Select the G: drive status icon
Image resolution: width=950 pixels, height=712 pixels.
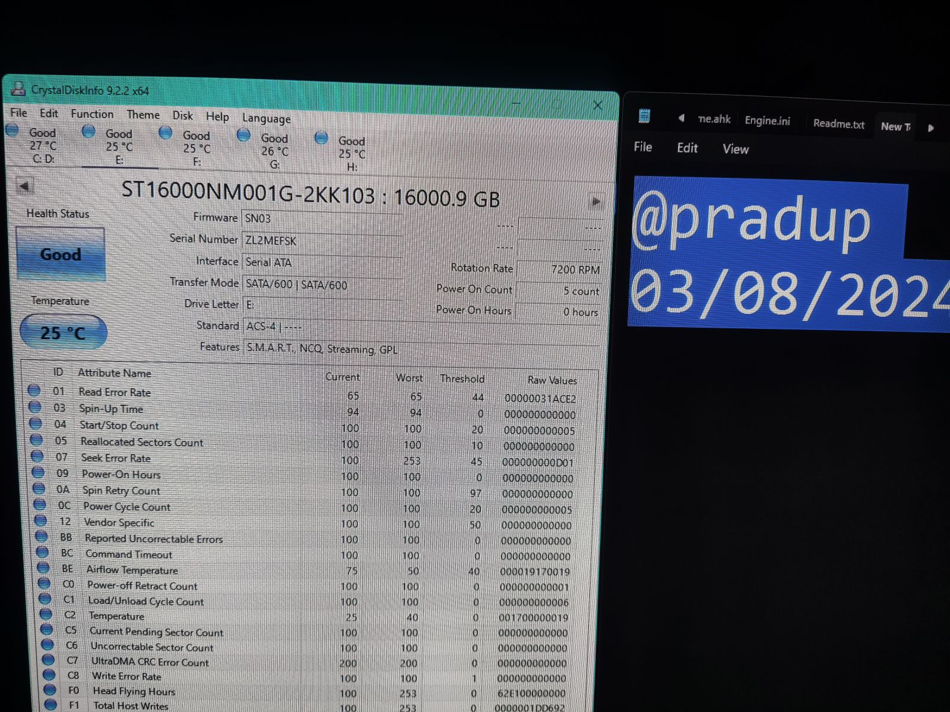coord(243,135)
